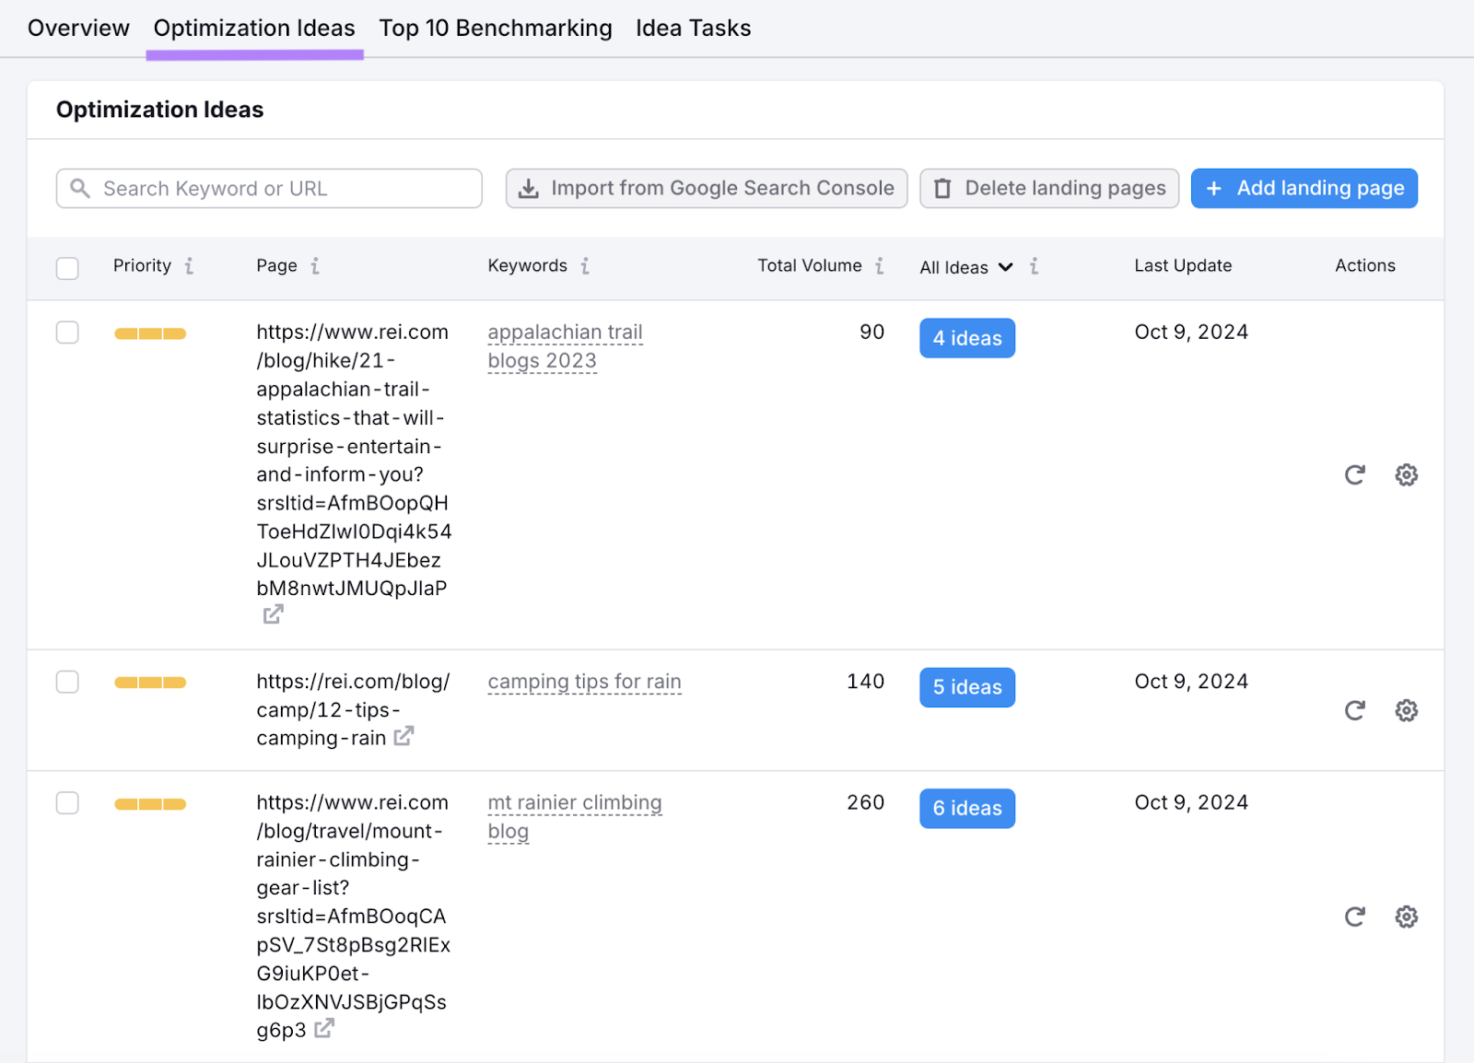
Task: Click the external link icon under the rainier URL
Action: point(323,1030)
